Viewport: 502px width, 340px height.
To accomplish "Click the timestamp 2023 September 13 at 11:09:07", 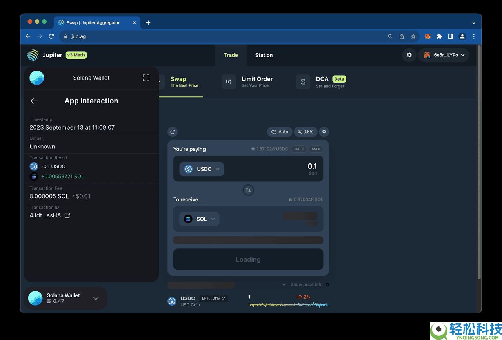I will tap(72, 128).
